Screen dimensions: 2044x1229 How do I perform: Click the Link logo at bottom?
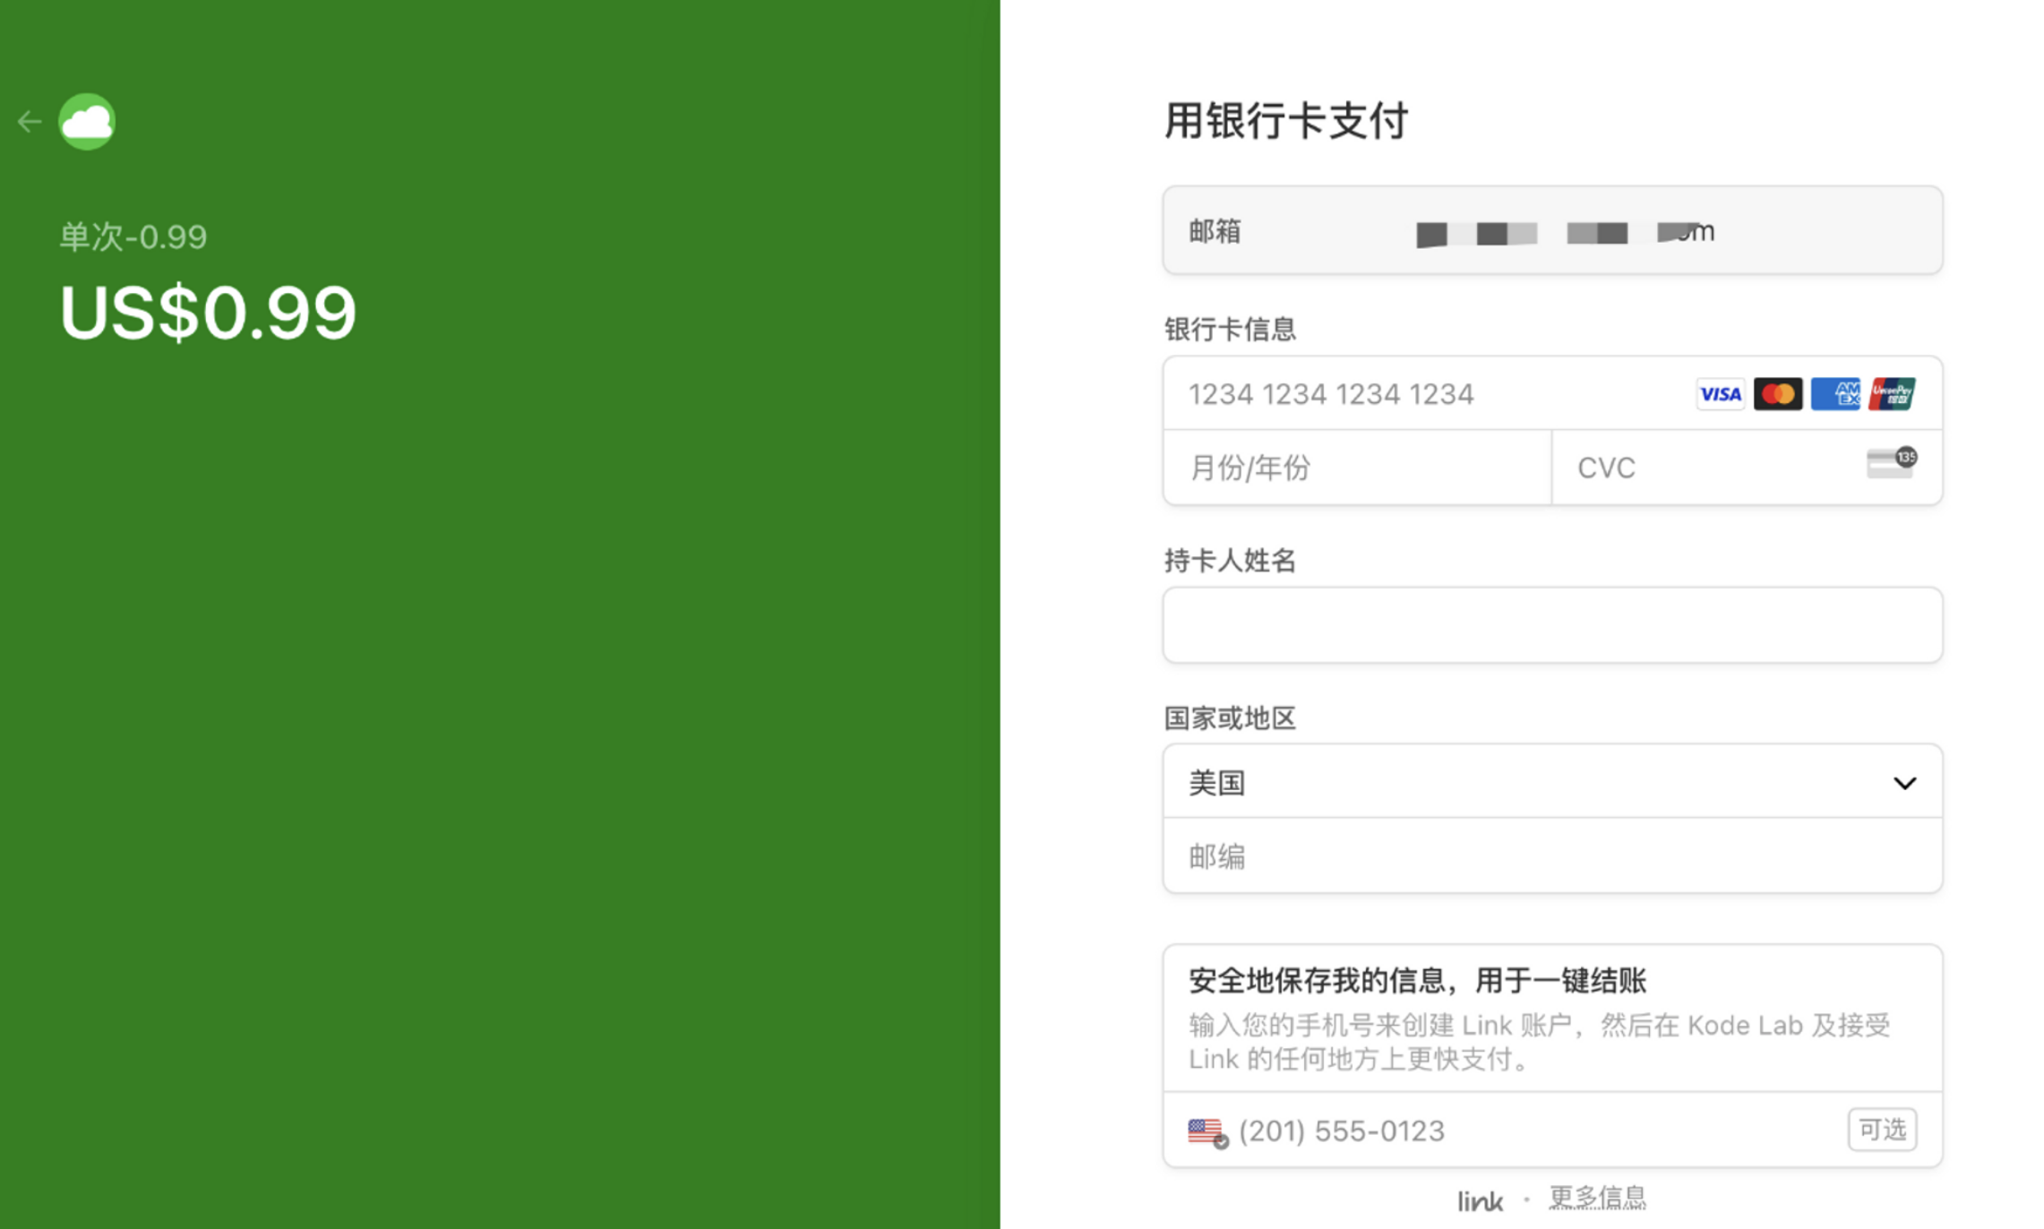[x=1480, y=1200]
